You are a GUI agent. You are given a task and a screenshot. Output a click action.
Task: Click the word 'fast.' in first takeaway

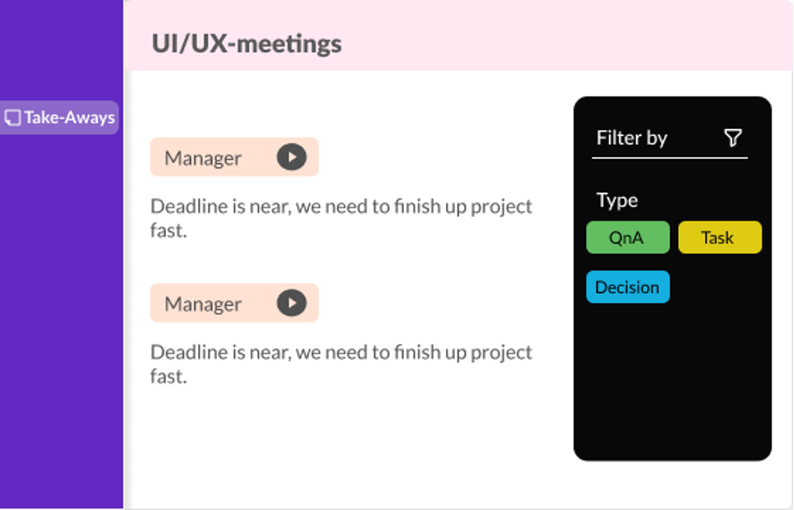click(168, 232)
